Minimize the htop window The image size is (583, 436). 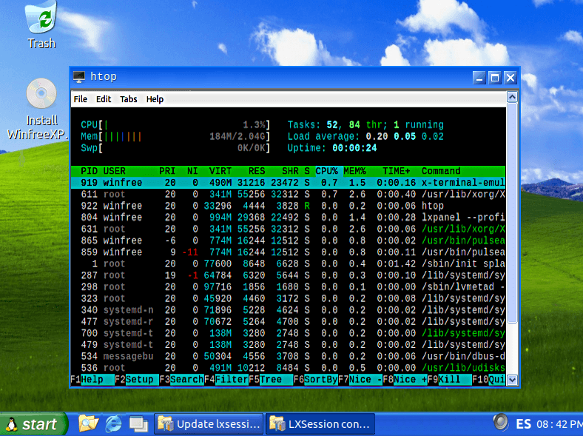(x=479, y=78)
